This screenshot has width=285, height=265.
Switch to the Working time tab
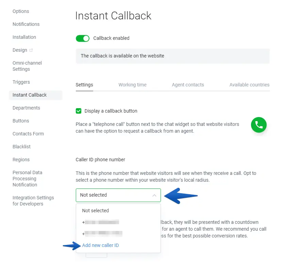132,85
